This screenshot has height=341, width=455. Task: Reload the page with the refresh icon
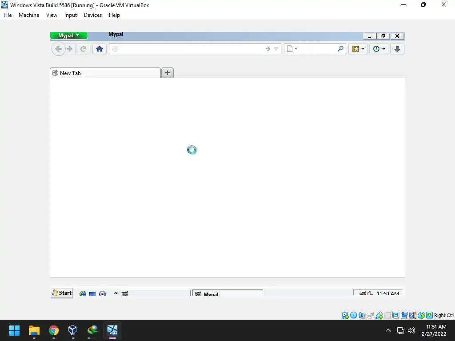[x=83, y=49]
